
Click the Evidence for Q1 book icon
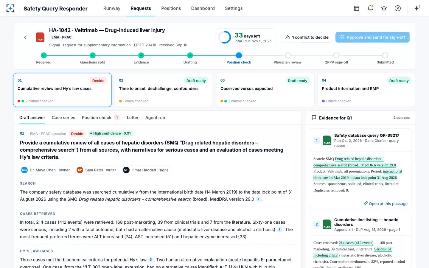[314, 118]
